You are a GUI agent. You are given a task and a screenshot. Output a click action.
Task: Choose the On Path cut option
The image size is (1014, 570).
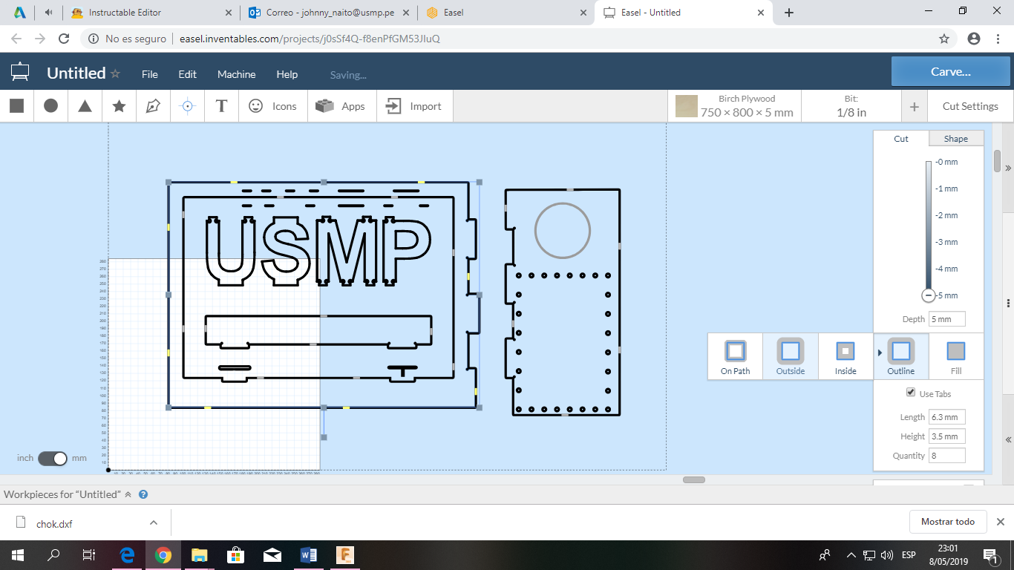pos(735,357)
